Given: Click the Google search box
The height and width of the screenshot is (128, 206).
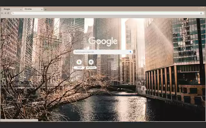Looking at the screenshot, I should pyautogui.click(x=103, y=52).
